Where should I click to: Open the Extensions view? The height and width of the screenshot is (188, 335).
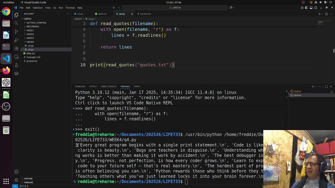click(x=16, y=48)
